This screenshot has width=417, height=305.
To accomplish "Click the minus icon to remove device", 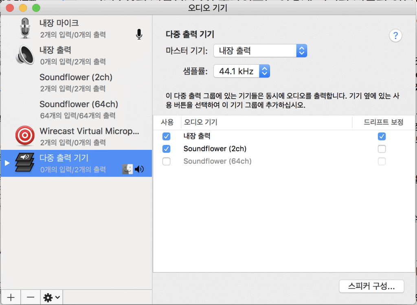I will tap(31, 297).
